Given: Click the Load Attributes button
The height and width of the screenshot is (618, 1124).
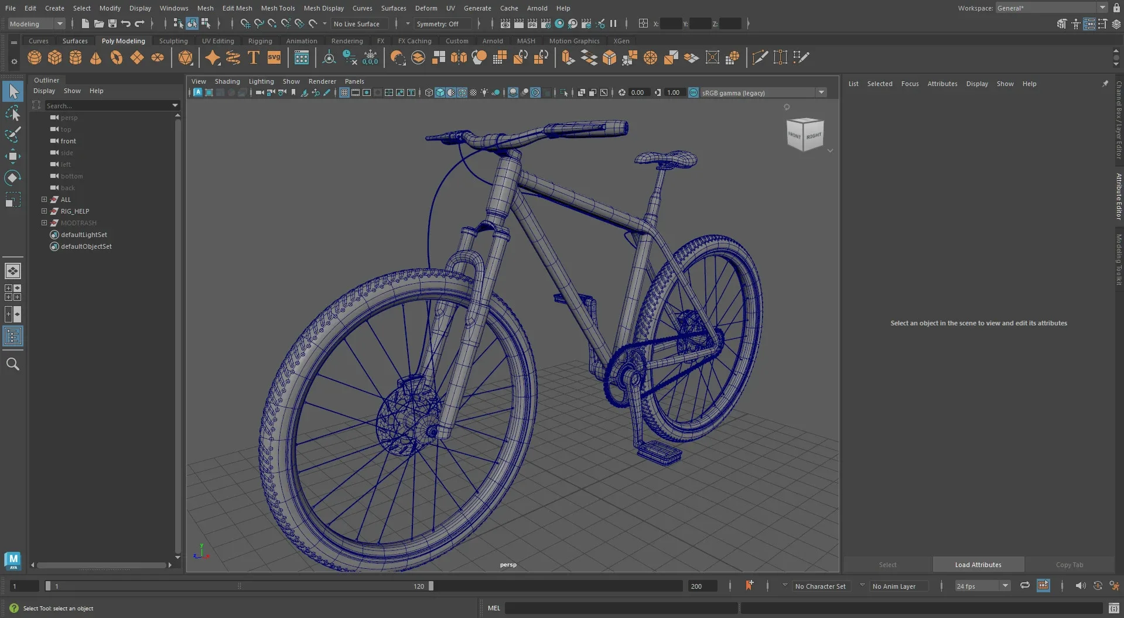Looking at the screenshot, I should pos(978,565).
